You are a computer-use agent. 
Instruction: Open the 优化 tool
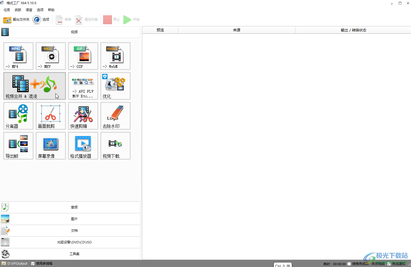(115, 86)
